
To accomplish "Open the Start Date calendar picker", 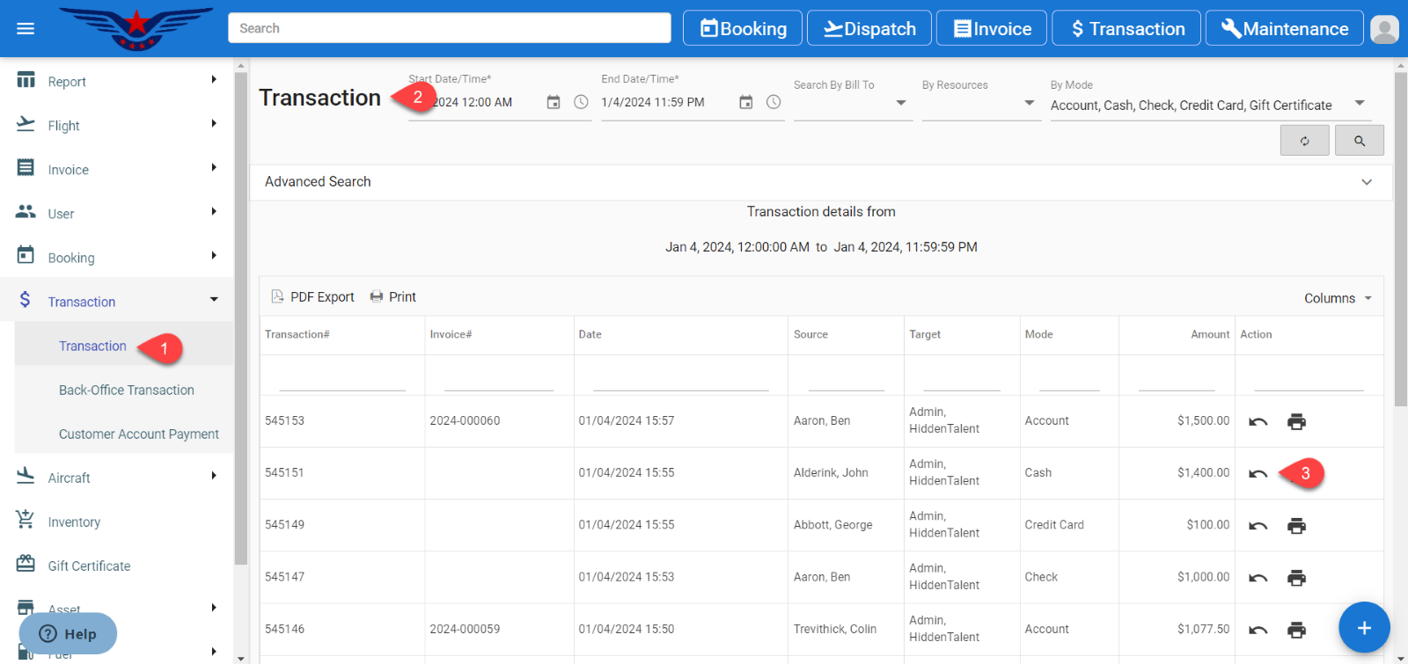I will [553, 102].
